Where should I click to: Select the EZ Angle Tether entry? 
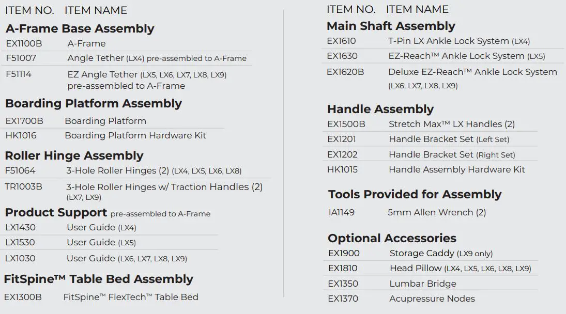tap(147, 75)
